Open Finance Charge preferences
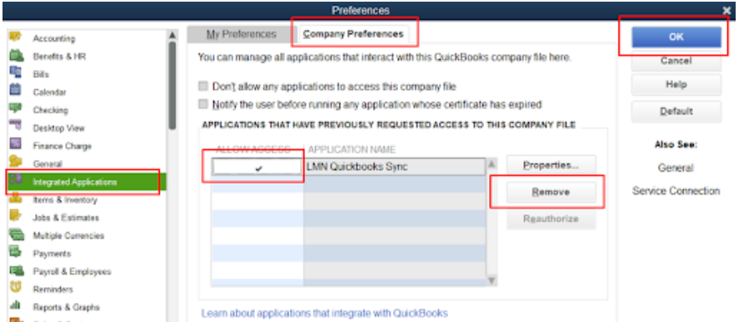The width and height of the screenshot is (739, 322). click(62, 146)
